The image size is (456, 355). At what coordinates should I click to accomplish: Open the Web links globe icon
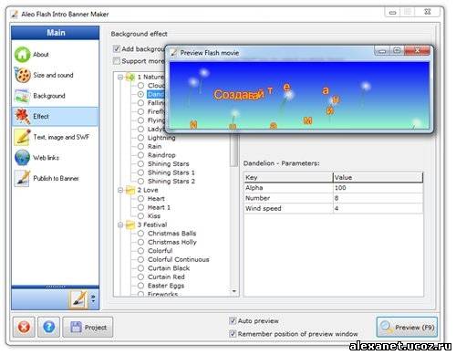click(22, 158)
